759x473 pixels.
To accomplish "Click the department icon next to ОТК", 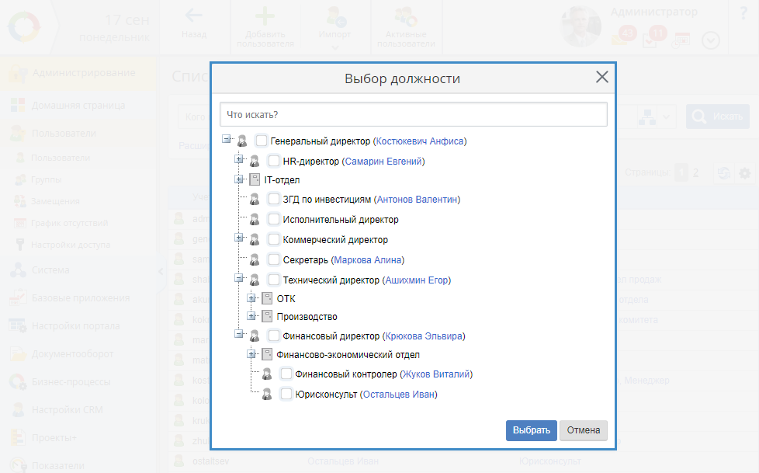I will tap(267, 298).
